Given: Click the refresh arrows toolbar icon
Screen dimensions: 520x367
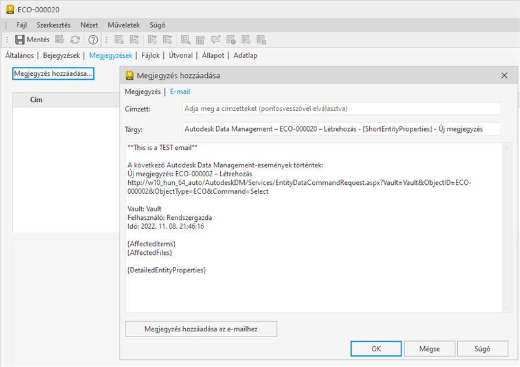Looking at the screenshot, I should pyautogui.click(x=75, y=40).
